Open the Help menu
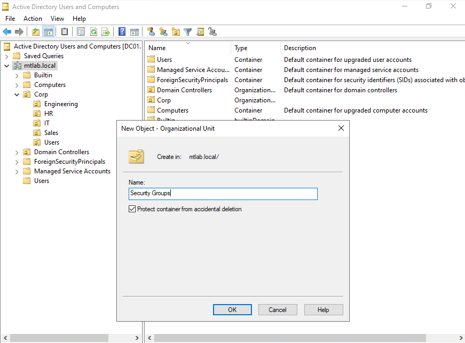 [79, 18]
